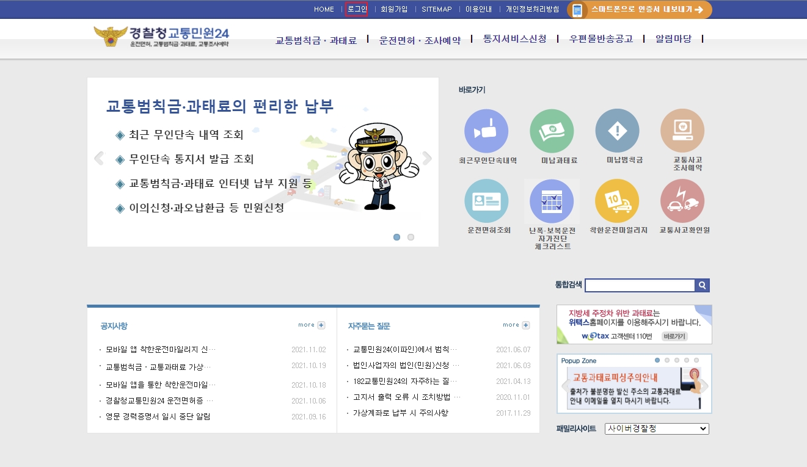
Task: Click the 위택스 지방세 주정차 banner
Action: pyautogui.click(x=634, y=325)
